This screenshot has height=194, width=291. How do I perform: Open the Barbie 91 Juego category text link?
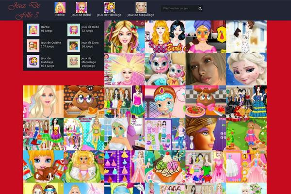point(47,29)
